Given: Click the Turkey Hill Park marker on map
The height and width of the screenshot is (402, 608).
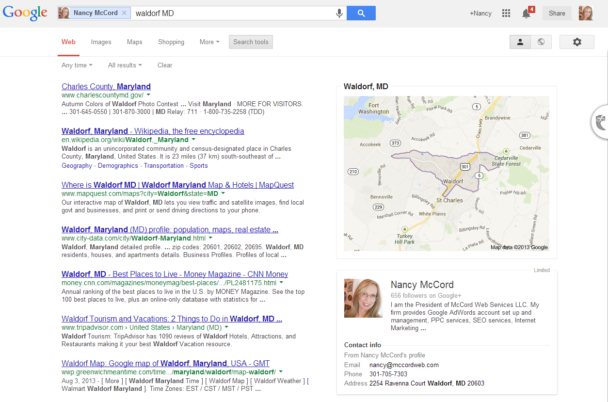Looking at the screenshot, I should pos(404,228).
